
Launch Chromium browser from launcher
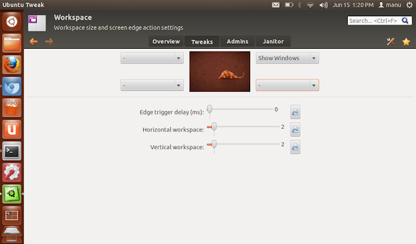[x=12, y=87]
